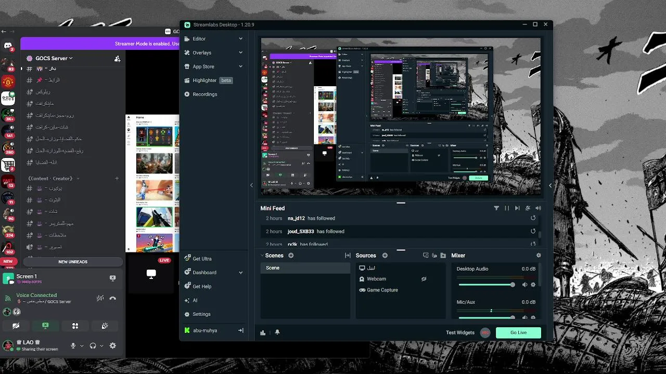The image size is (666, 374).
Task: Collapse the Scenes panel chevron
Action: tap(263, 256)
